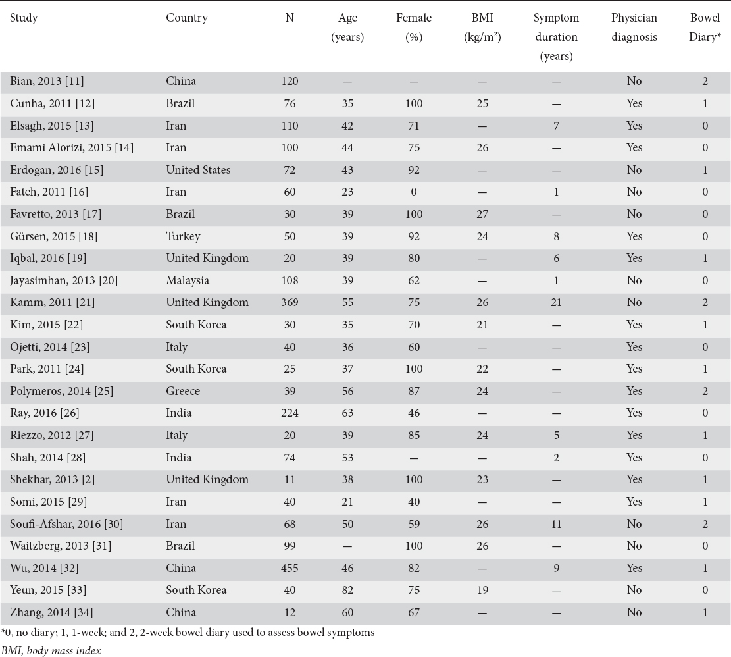Image resolution: width=731 pixels, height=657 pixels.
Task: Select Emami Alorizi, 2015 [14] reference
Action: (72, 148)
